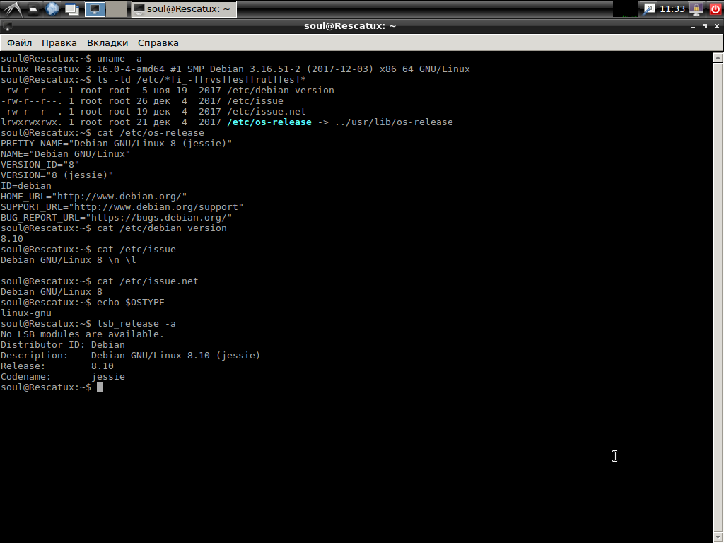Click the 'Distributor ID: Debian' line
The image size is (724, 543).
coord(63,345)
